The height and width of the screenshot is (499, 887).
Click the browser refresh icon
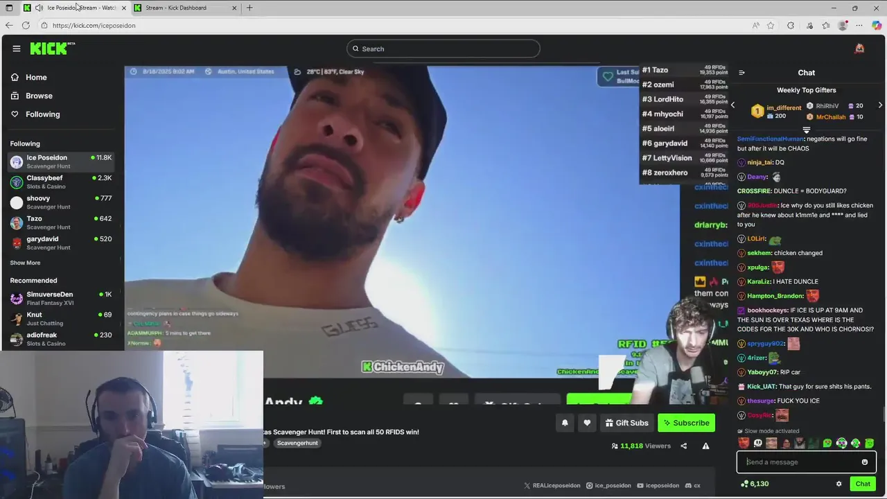[x=26, y=25]
